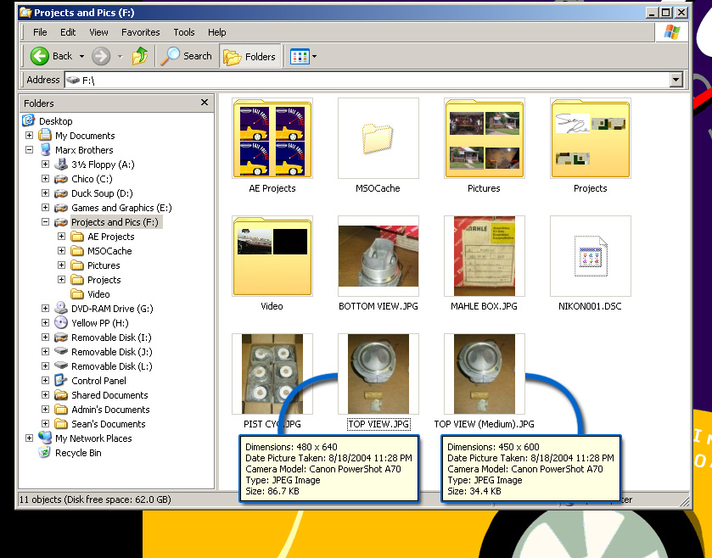Select Projects and Pics (F:) in tree
Viewport: 712px width, 558px height.
(115, 222)
